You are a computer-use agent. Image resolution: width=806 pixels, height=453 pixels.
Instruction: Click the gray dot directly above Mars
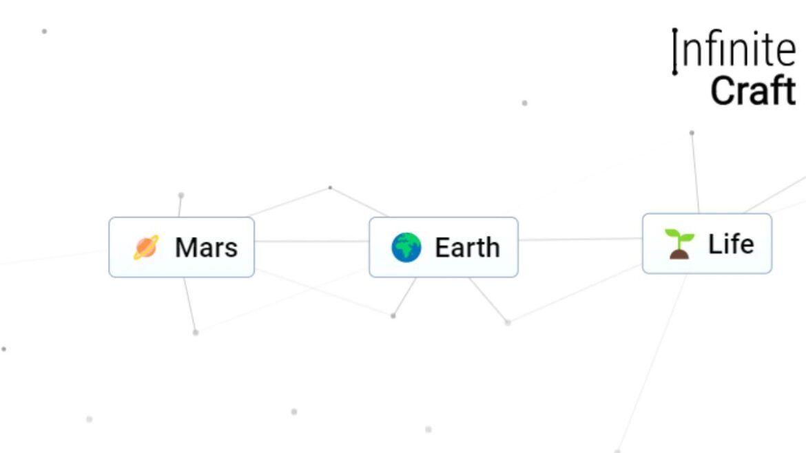coord(181,196)
